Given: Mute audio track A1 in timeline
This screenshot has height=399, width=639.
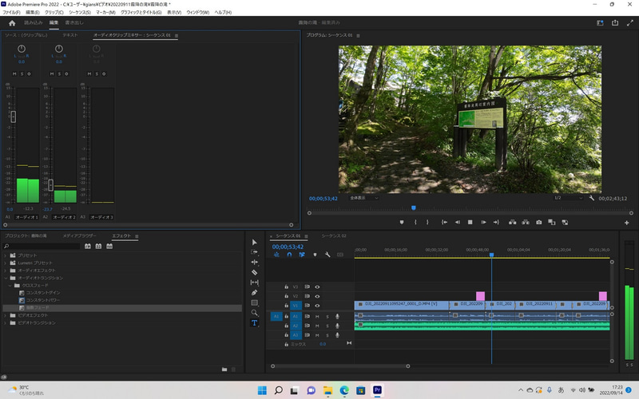Looking at the screenshot, I should click(317, 316).
